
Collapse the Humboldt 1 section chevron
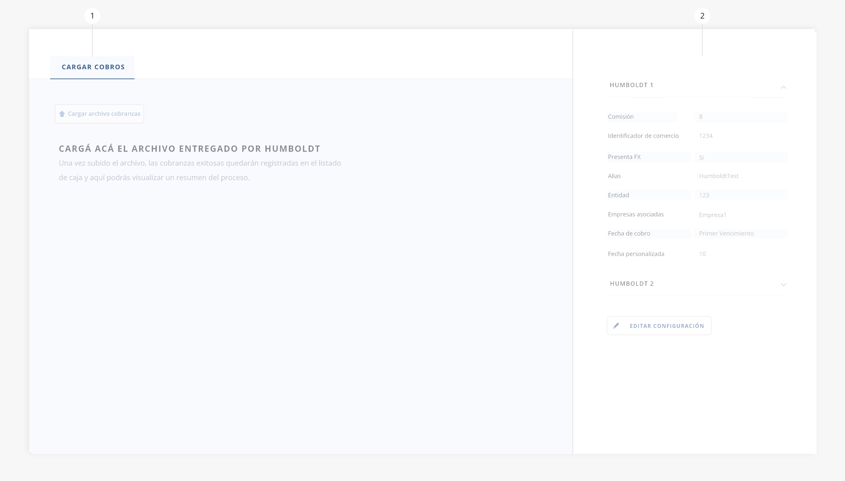(783, 87)
